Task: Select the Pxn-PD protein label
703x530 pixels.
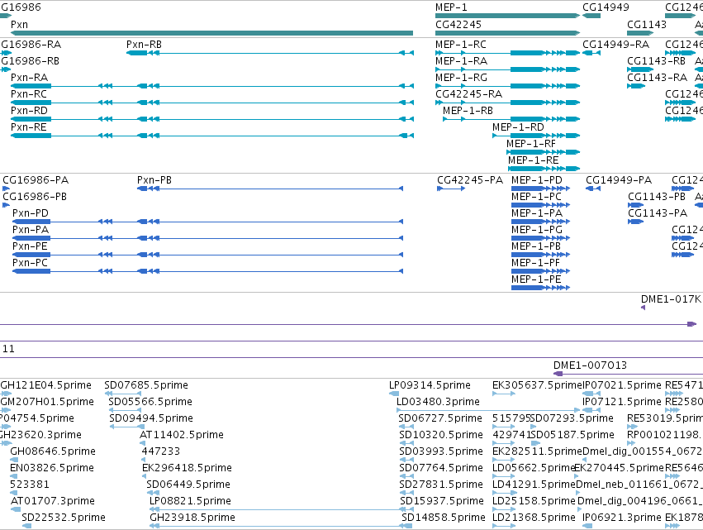Action: point(31,213)
